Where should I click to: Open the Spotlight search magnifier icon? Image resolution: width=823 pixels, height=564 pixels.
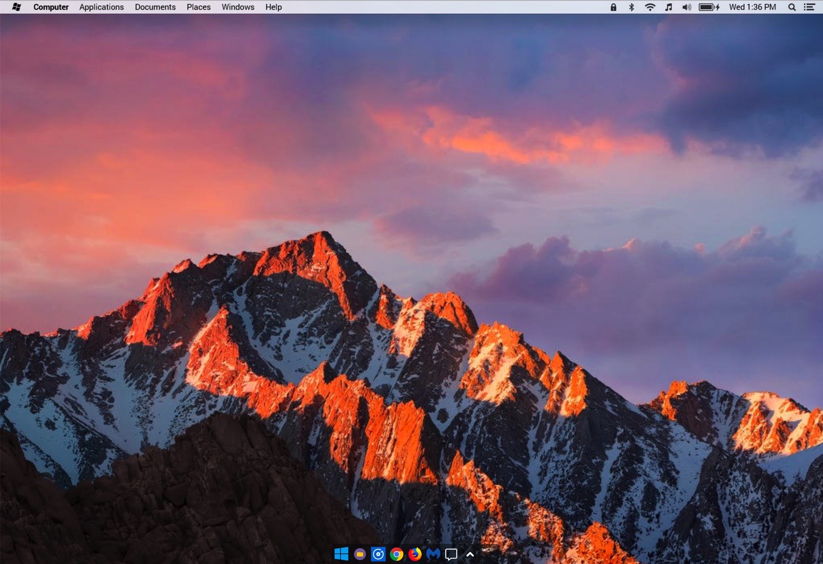[792, 7]
